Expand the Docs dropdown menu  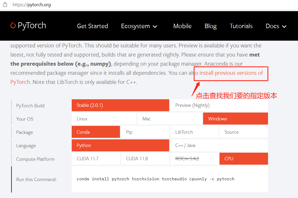(x=272, y=26)
